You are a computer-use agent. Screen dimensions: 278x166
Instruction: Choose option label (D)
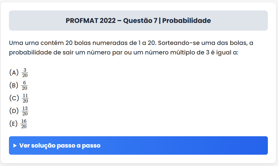[x=14, y=111]
